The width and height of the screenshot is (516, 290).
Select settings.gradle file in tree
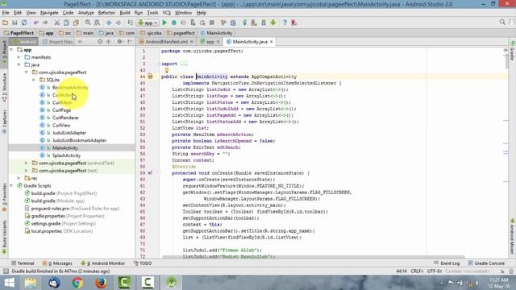[x=46, y=224]
